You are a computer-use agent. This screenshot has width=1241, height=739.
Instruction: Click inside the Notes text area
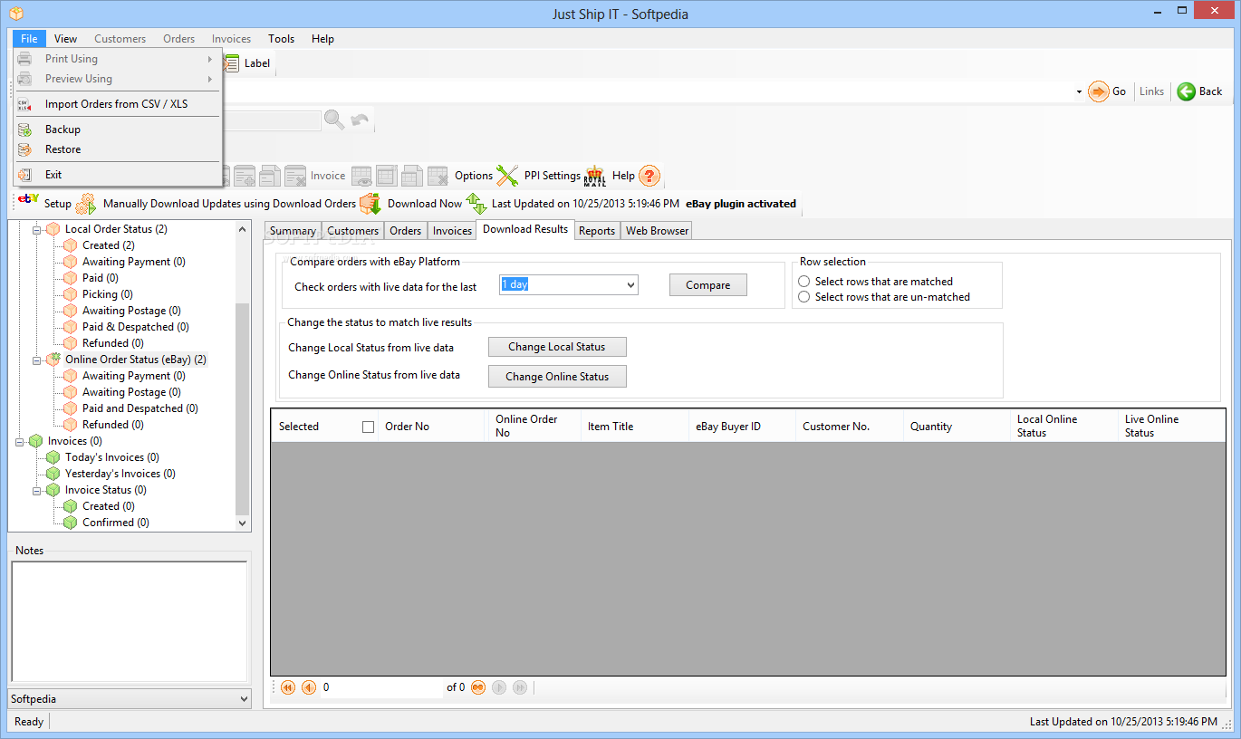click(129, 621)
